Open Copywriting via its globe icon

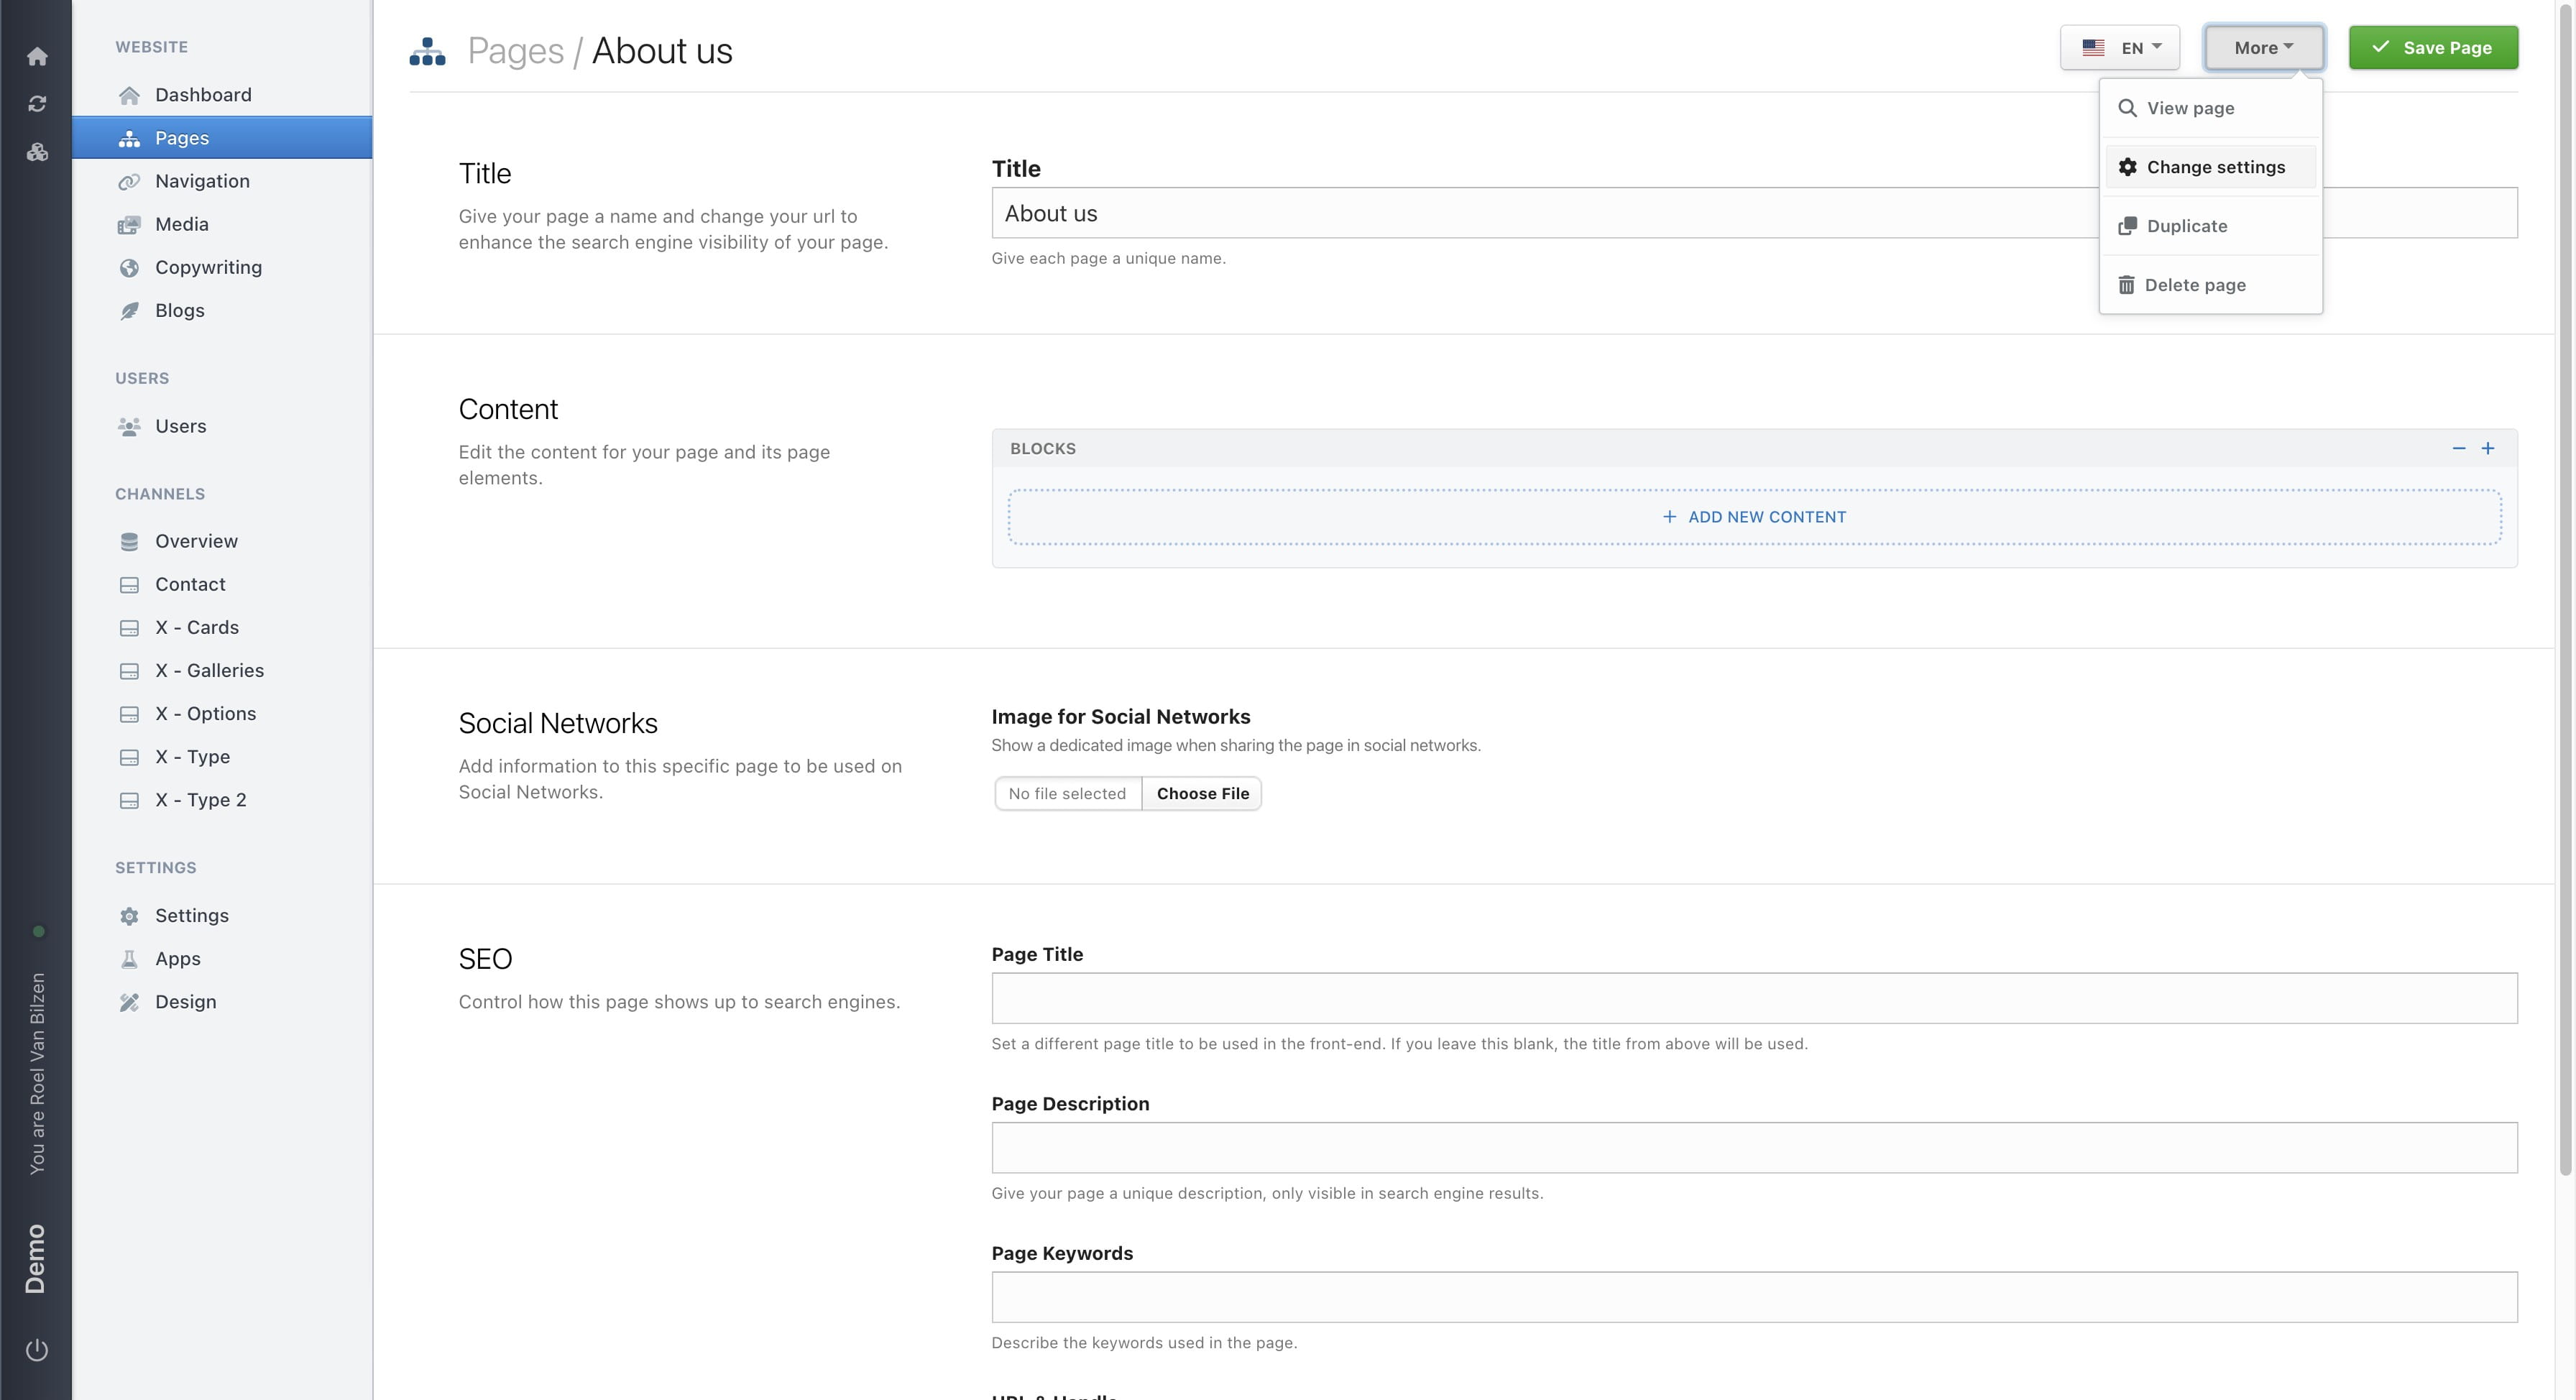click(x=130, y=267)
